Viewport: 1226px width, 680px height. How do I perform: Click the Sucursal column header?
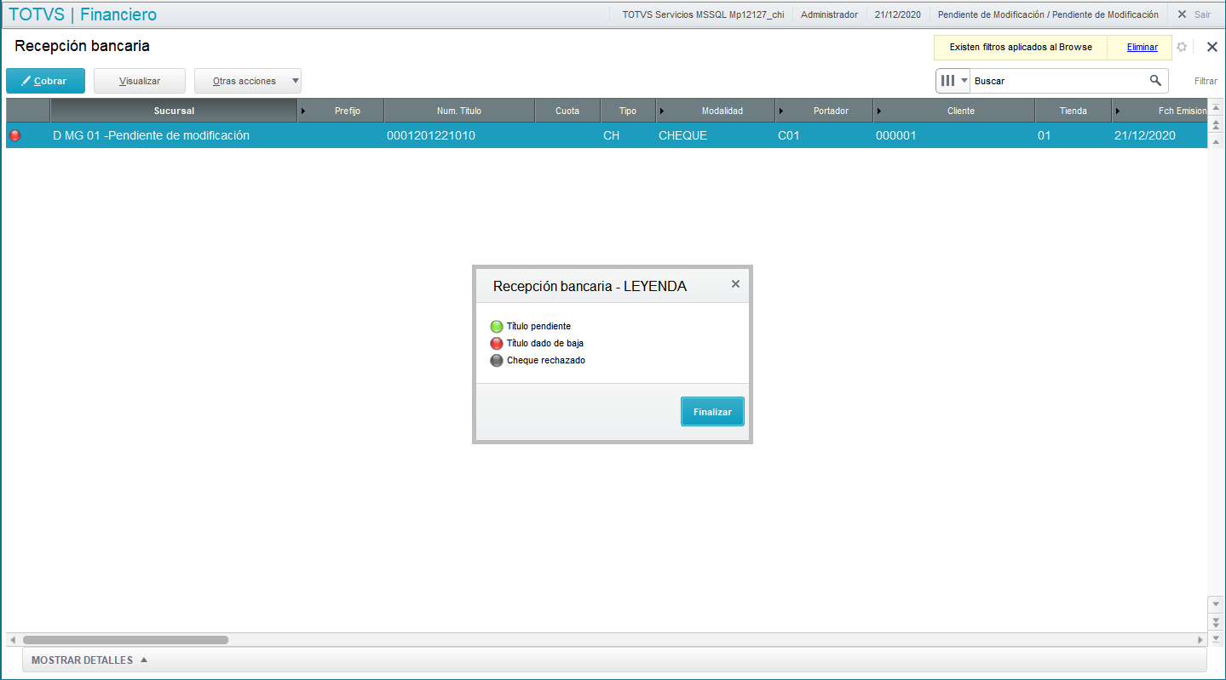tap(174, 111)
